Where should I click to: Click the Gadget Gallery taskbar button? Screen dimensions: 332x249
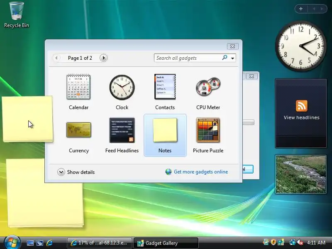(166, 243)
